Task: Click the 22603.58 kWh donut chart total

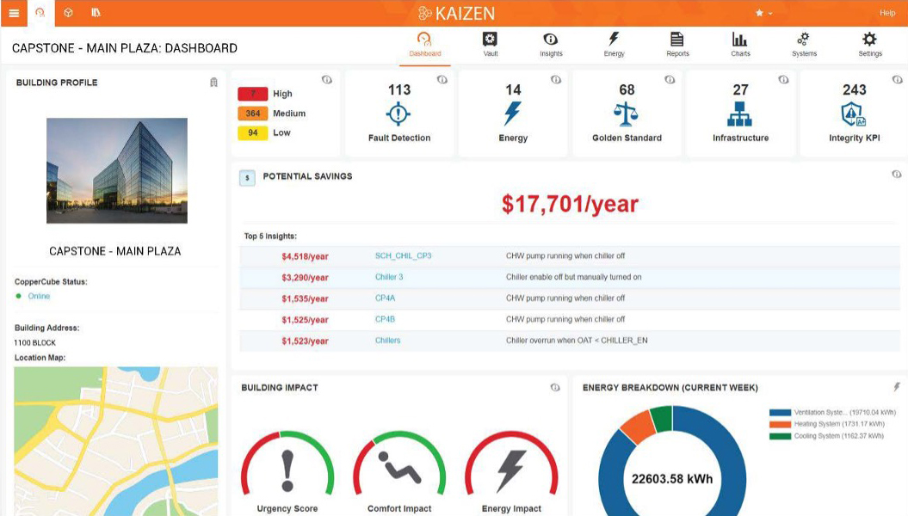Action: [x=671, y=479]
